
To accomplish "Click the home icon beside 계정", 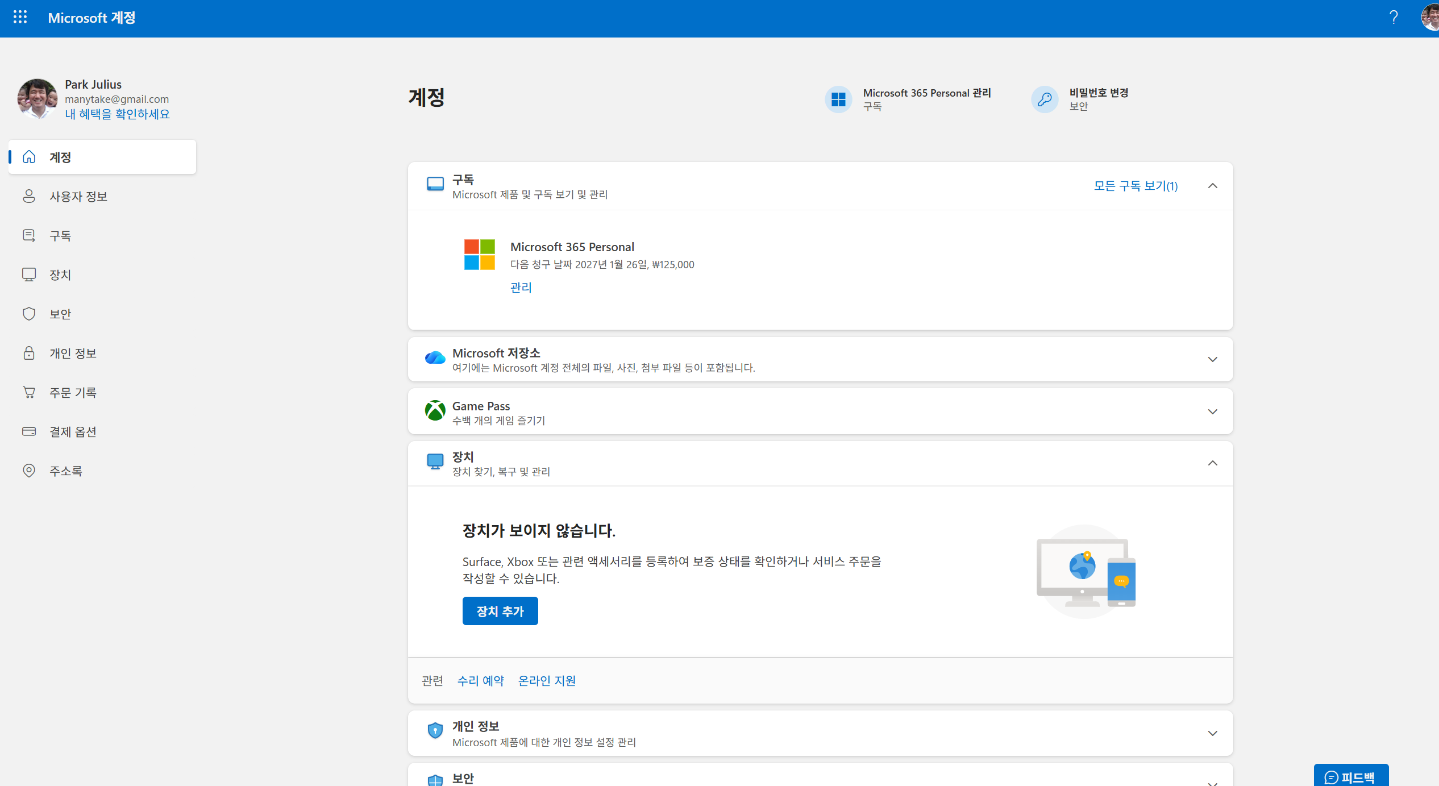I will (29, 157).
